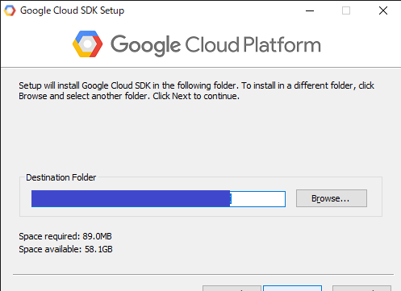
Task: Click the focused Next button at bottom
Action: [292, 289]
